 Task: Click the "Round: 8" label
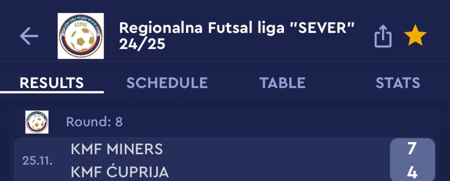pyautogui.click(x=94, y=122)
